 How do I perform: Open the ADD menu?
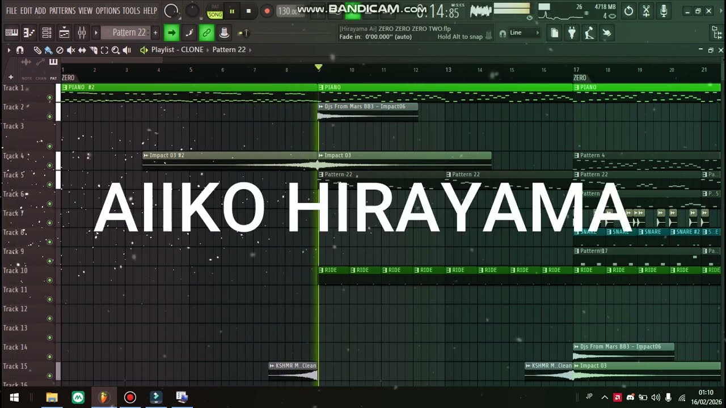pyautogui.click(x=40, y=11)
